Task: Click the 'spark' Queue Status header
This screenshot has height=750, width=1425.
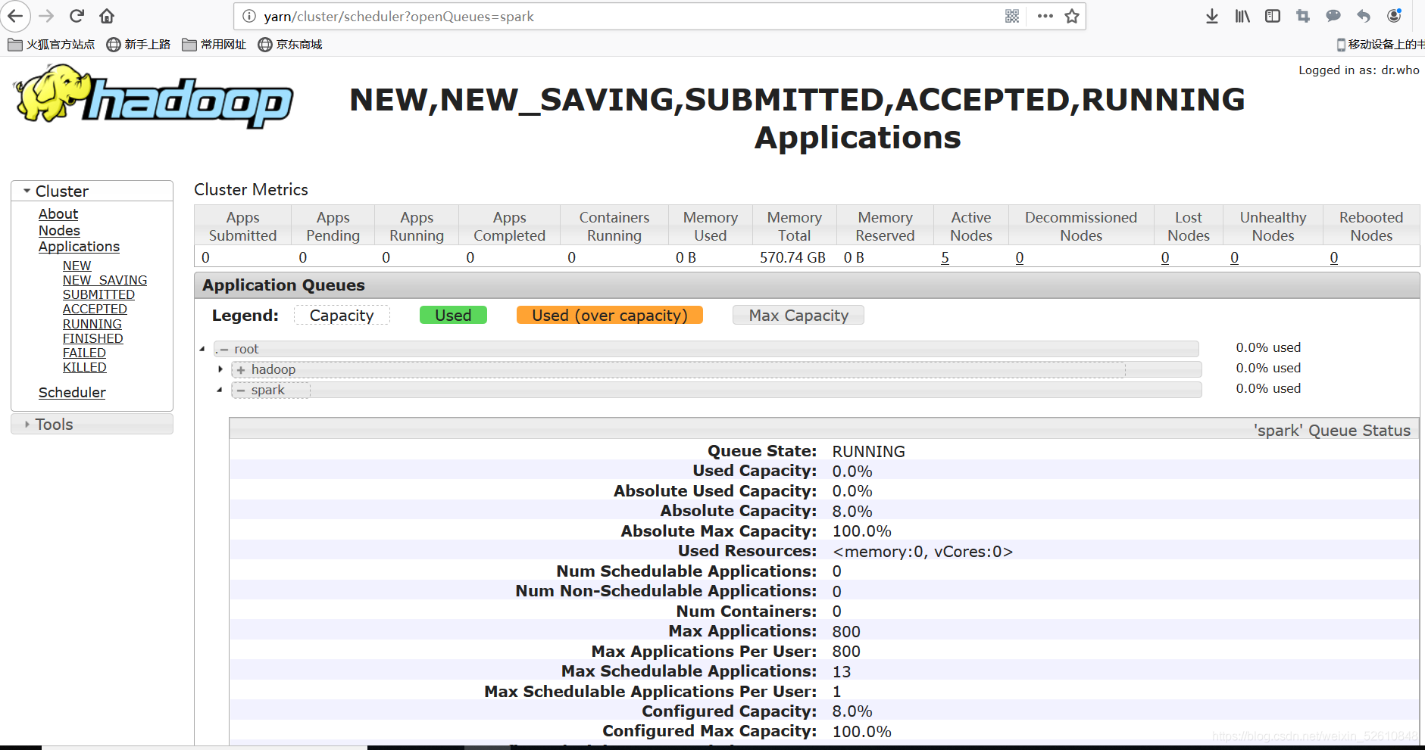Action: pyautogui.click(x=824, y=429)
